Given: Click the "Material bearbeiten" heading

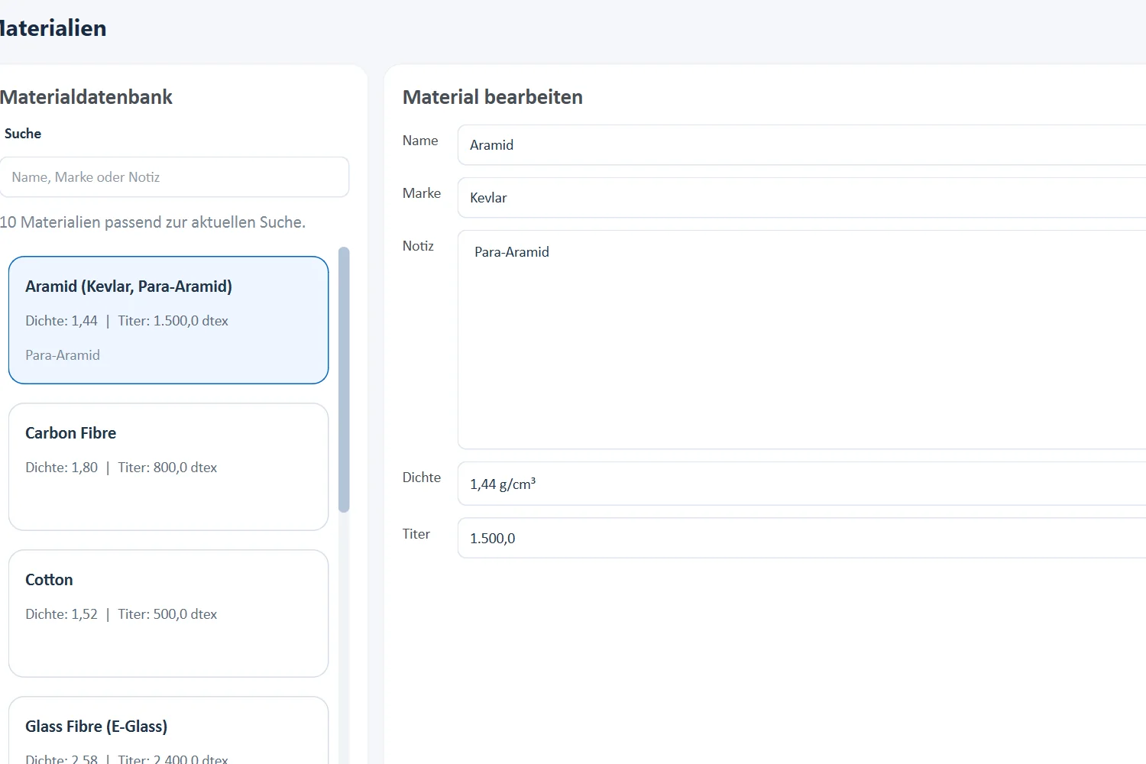Looking at the screenshot, I should coord(493,97).
